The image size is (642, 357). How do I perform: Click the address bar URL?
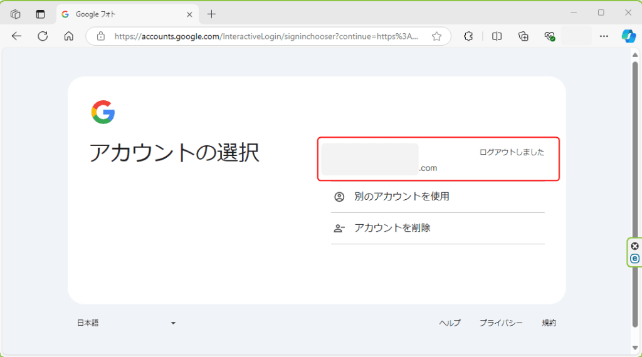click(x=266, y=36)
